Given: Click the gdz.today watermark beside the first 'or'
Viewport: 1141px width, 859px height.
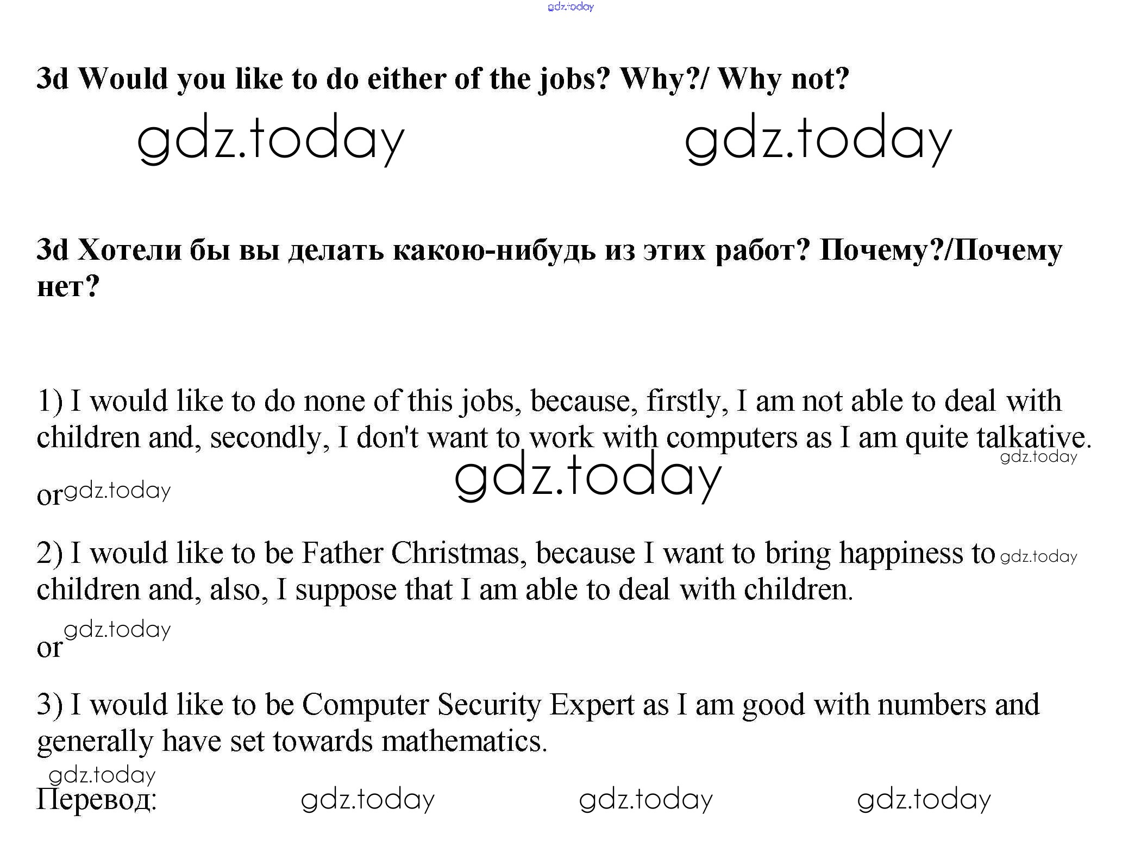Looking at the screenshot, I should click(117, 491).
